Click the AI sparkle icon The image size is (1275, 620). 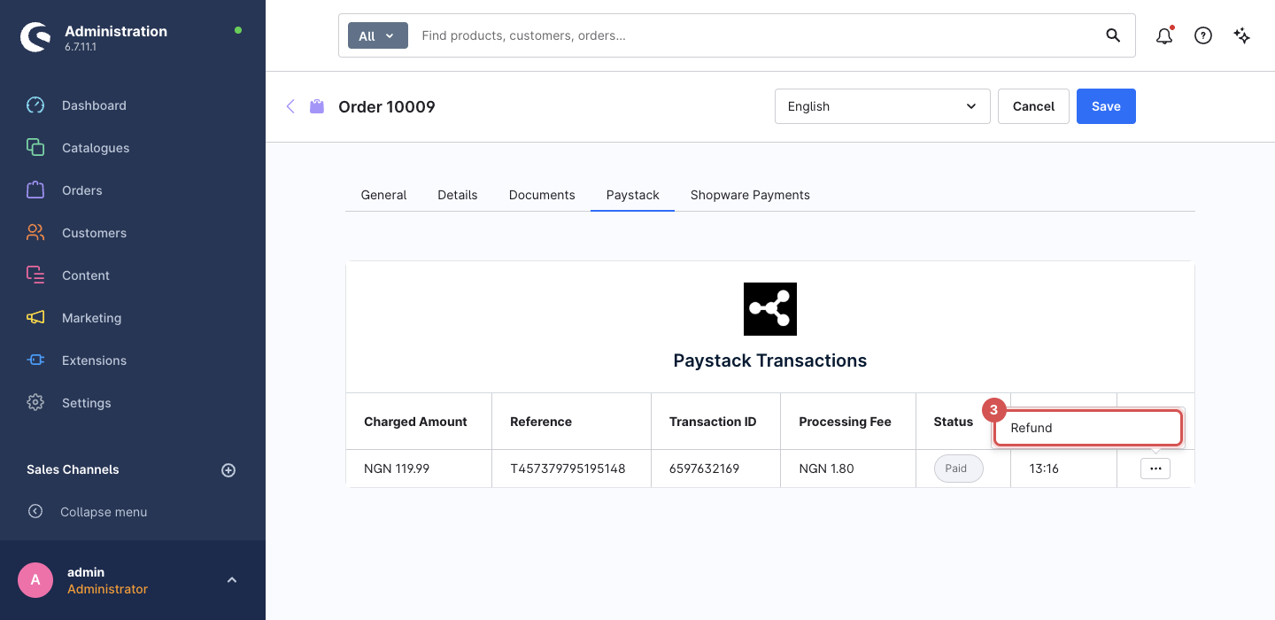[x=1242, y=36]
